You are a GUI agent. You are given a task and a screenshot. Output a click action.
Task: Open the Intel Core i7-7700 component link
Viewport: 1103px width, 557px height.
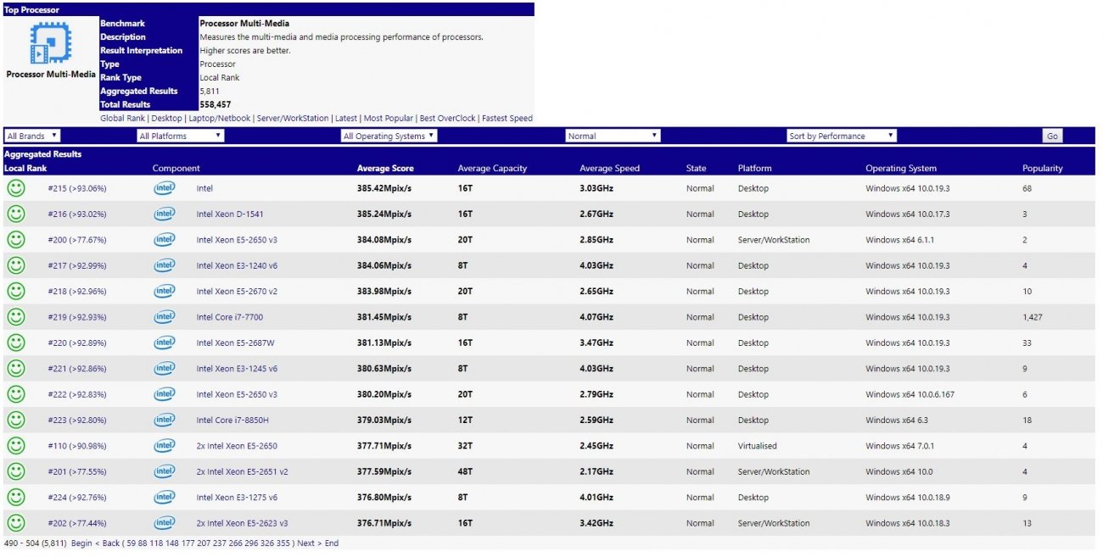coord(230,317)
